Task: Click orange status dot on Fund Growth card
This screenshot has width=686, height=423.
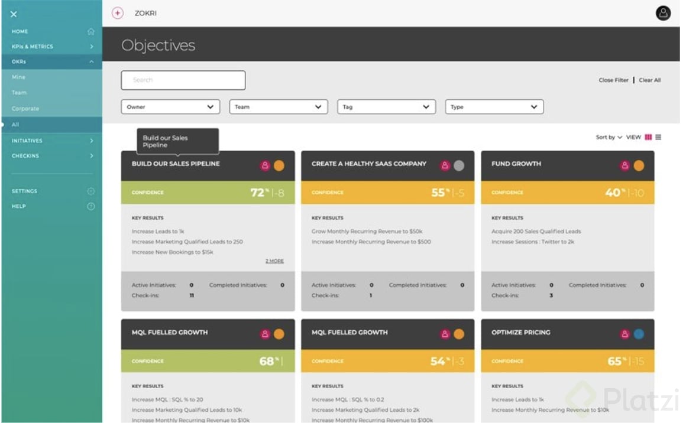Action: coord(639,165)
